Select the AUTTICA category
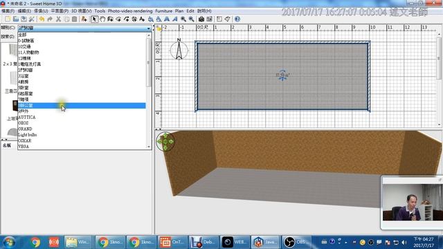Viewport: 443px width, 249px height. click(82, 117)
